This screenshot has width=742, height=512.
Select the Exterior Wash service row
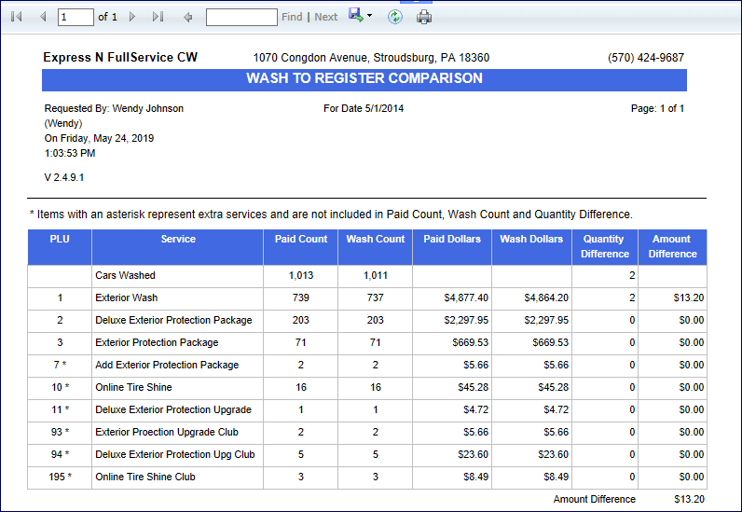pyautogui.click(x=126, y=298)
